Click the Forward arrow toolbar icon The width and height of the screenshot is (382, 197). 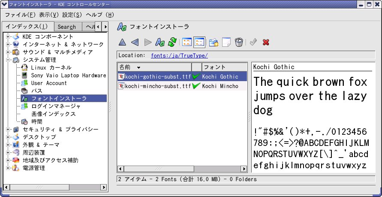click(x=147, y=42)
